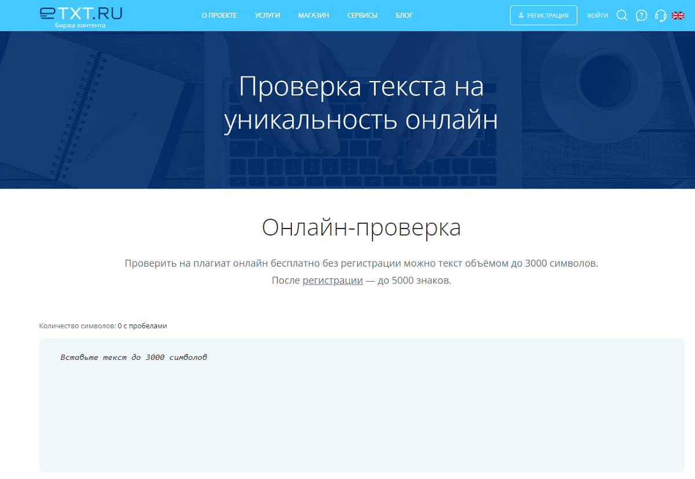
Task: Go to МАГАЗИН in the navigation
Action: [x=313, y=16]
